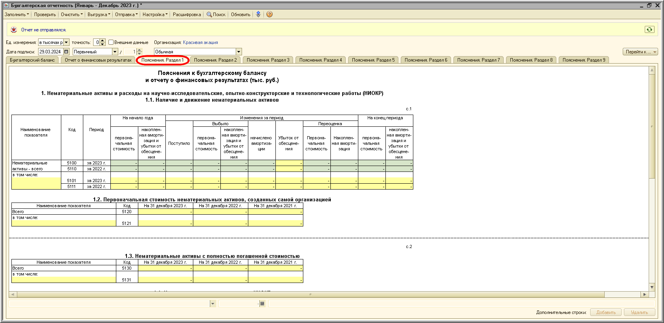Open the Пояснения. Раздел 4 tab
This screenshot has width=664, height=323.
(x=321, y=60)
